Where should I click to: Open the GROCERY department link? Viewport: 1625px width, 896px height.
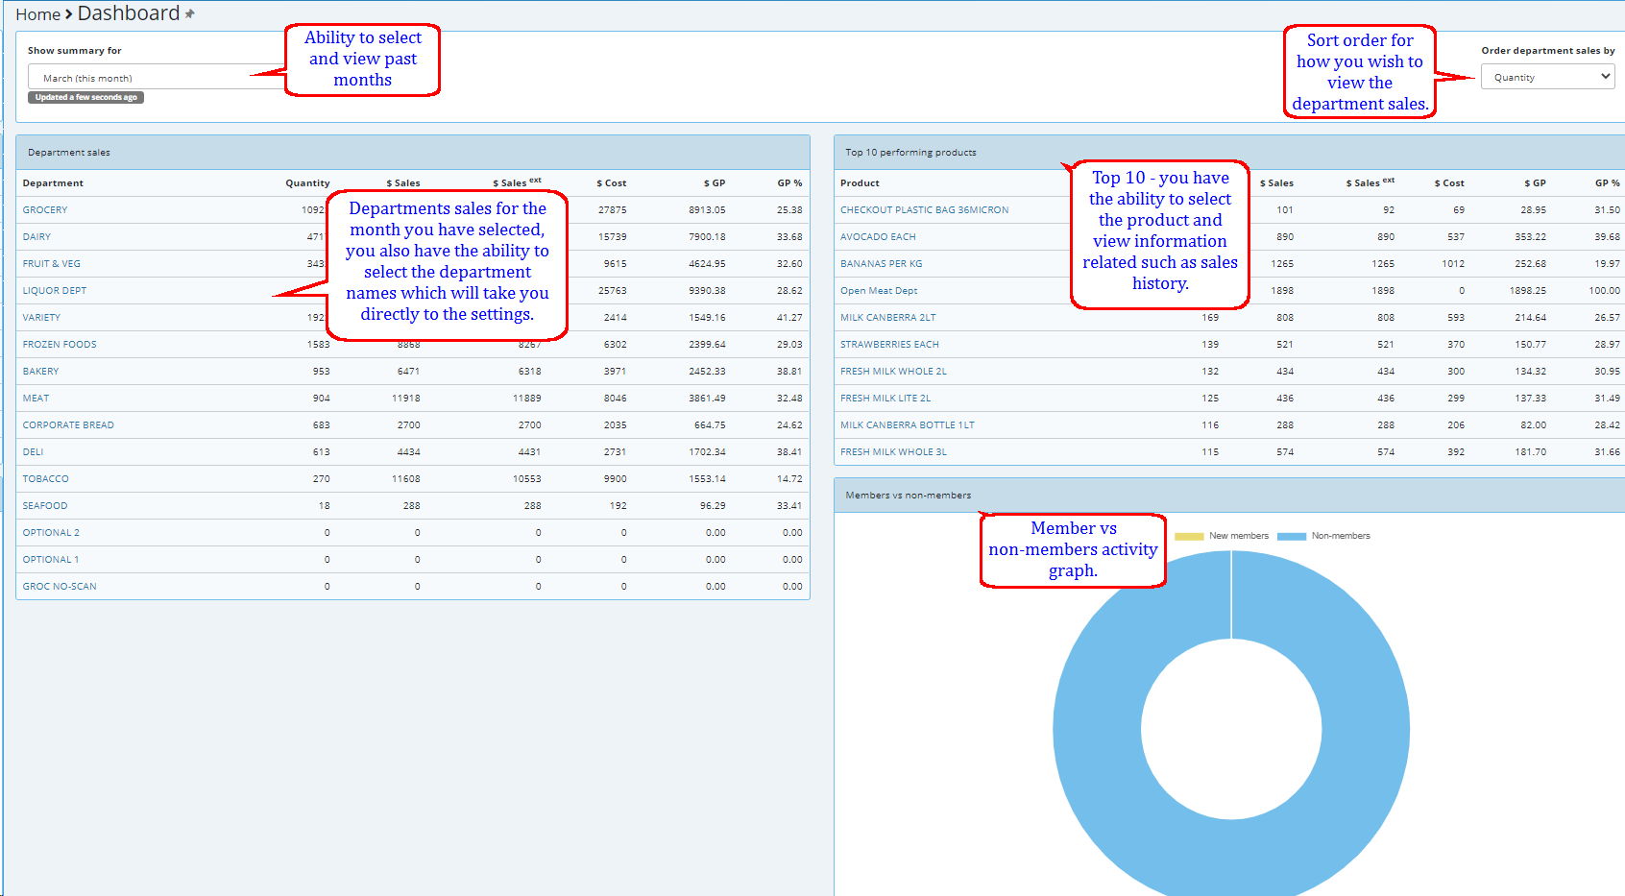(45, 209)
